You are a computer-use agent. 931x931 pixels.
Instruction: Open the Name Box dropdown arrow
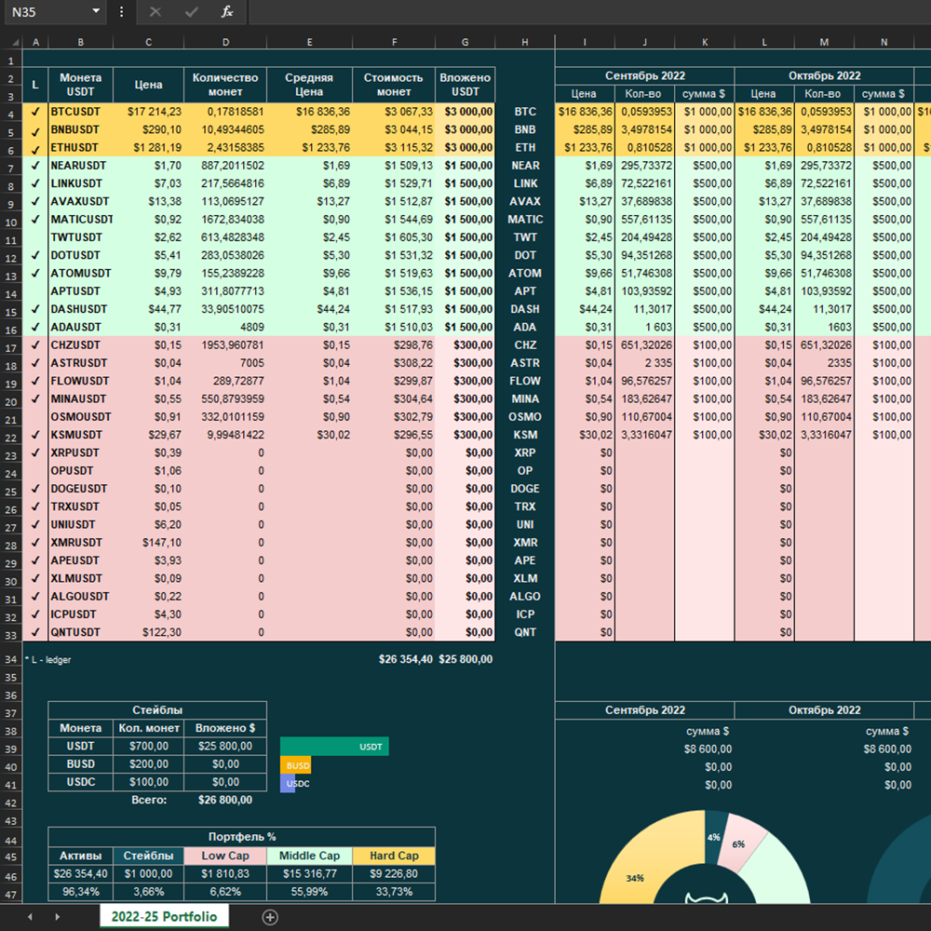(x=96, y=11)
